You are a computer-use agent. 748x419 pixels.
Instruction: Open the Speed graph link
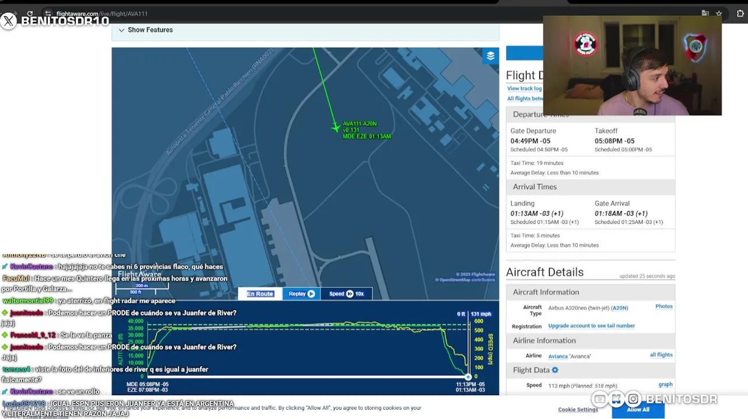(x=665, y=385)
